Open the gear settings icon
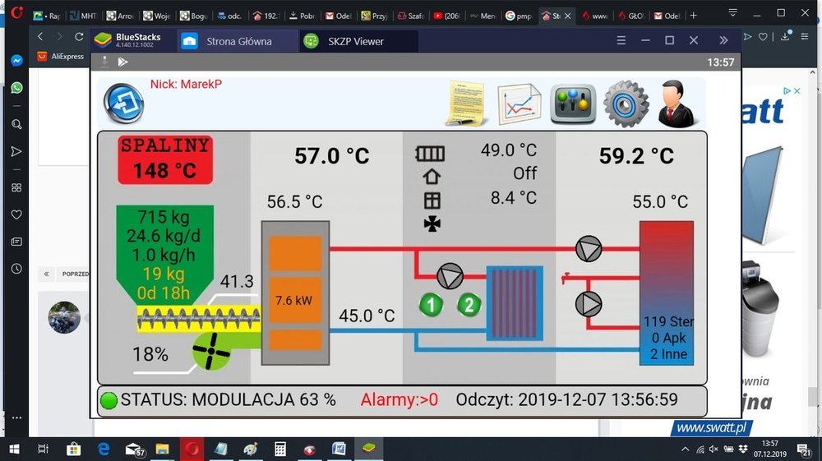 pyautogui.click(x=626, y=104)
